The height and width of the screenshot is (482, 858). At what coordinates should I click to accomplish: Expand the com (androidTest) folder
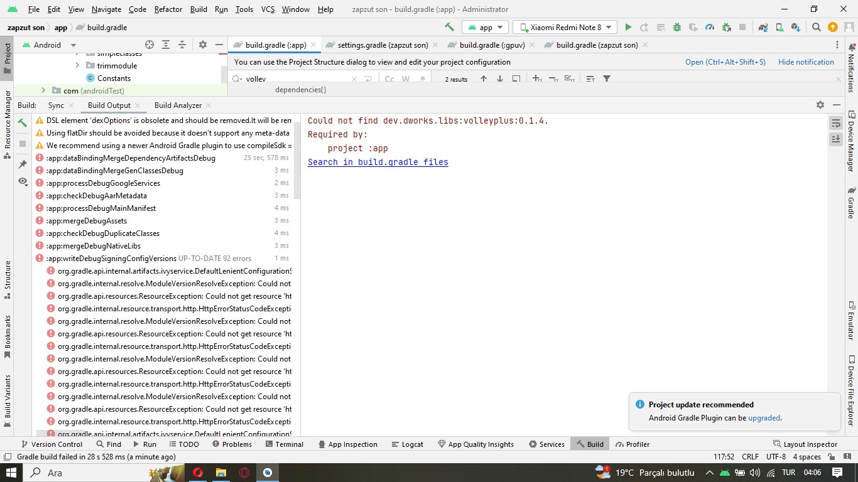coord(43,90)
